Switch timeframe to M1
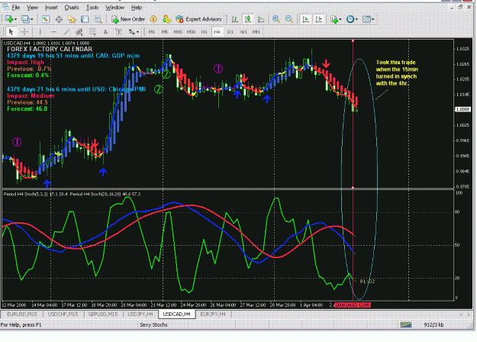The image size is (477, 342). coord(152,31)
